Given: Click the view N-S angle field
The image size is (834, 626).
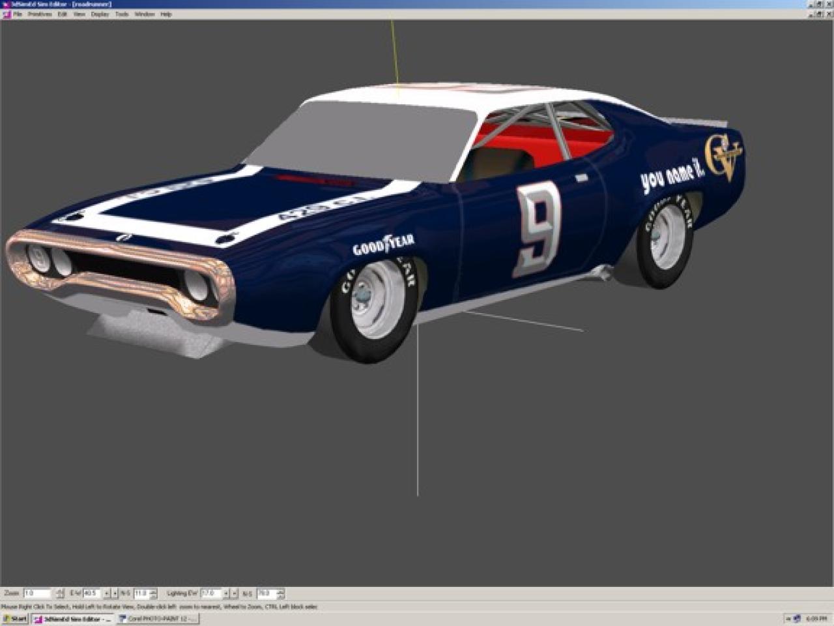Looking at the screenshot, I should [x=141, y=593].
